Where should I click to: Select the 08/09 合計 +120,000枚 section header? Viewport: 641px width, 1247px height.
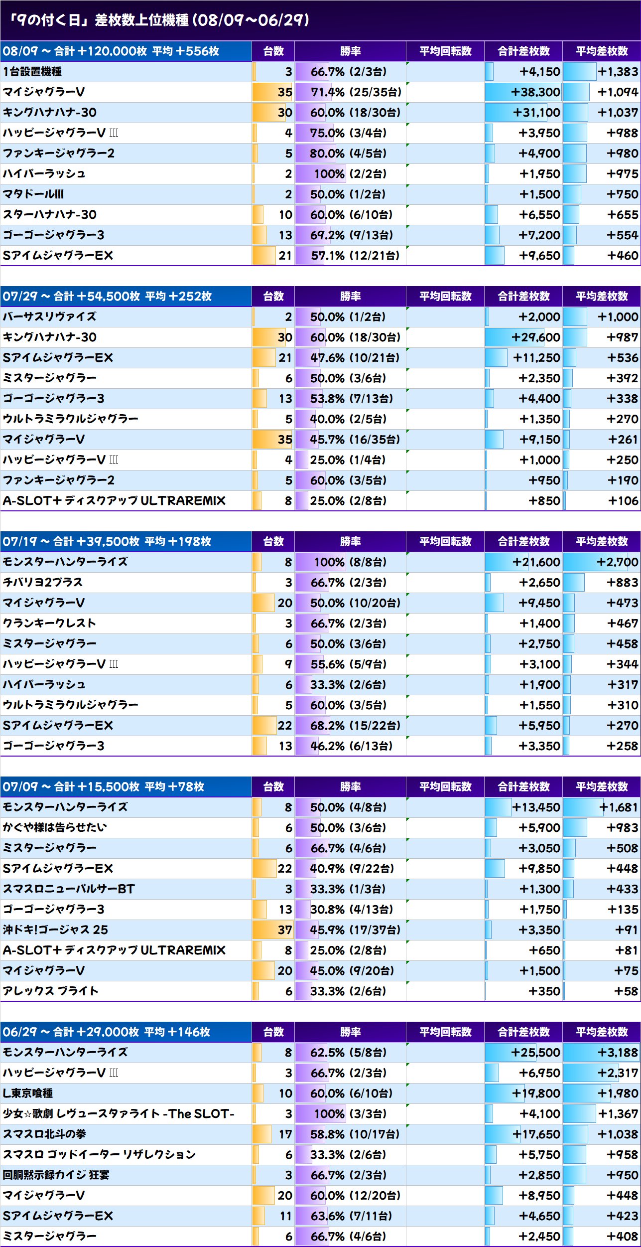click(x=126, y=51)
